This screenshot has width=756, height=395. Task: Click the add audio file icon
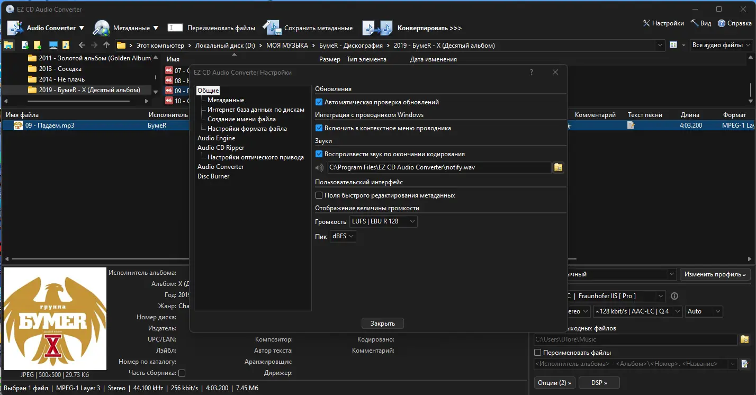(25, 45)
